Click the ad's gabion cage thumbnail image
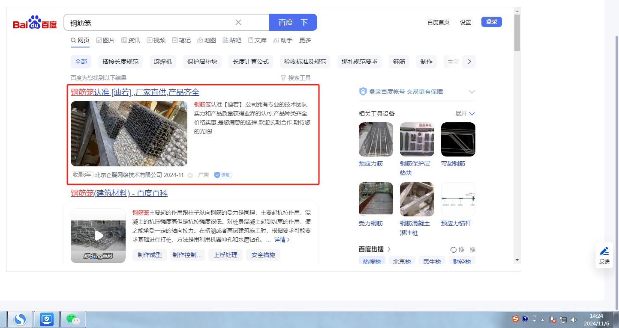The height and width of the screenshot is (328, 619). (129, 133)
